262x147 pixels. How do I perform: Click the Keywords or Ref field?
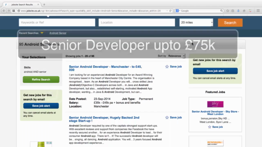coord(57,22)
